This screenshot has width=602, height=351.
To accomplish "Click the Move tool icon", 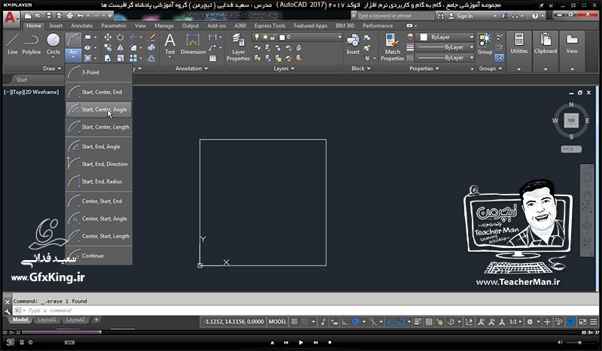I will coord(108,38).
